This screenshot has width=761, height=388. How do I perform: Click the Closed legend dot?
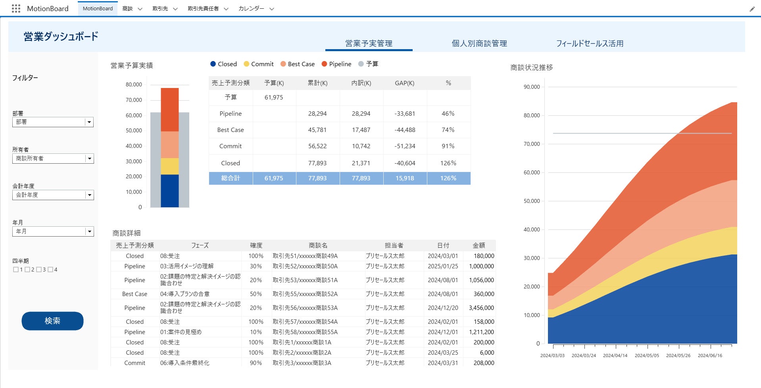pos(213,64)
